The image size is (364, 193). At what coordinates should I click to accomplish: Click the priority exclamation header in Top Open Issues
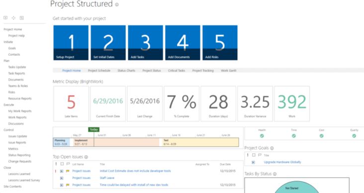click(56, 164)
